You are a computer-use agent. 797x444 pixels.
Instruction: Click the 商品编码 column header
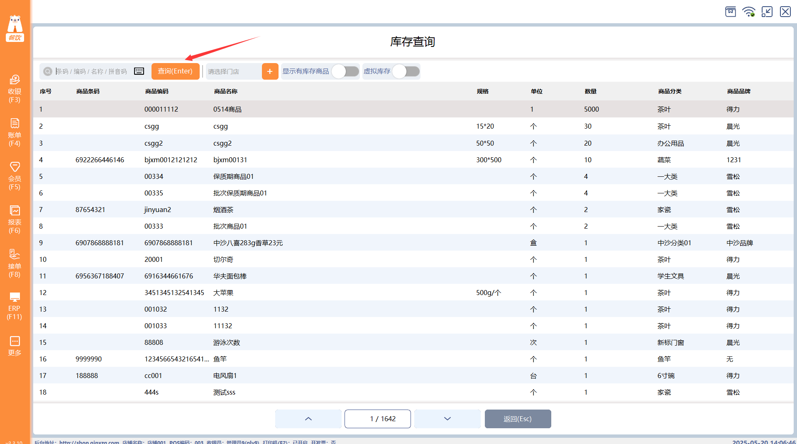tap(157, 91)
